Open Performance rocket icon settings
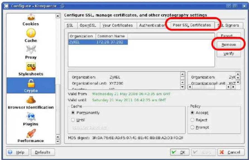This screenshot has width=249, height=160. pyautogui.click(x=31, y=133)
